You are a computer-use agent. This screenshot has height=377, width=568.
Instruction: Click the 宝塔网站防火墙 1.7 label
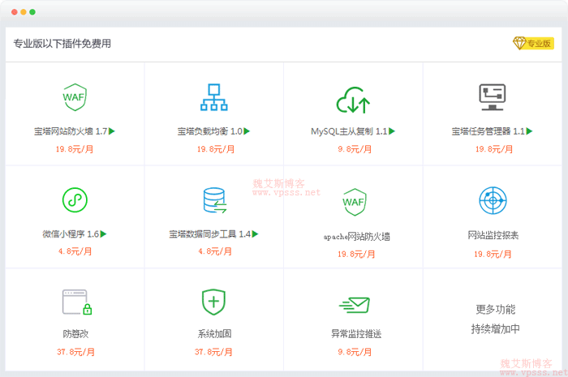tap(71, 131)
